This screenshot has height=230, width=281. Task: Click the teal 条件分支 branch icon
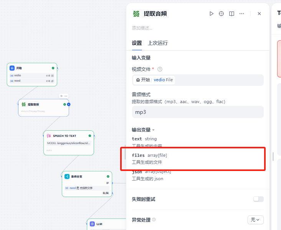coord(67,176)
